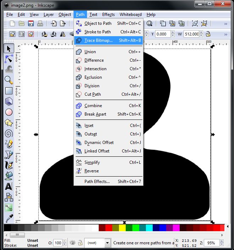This screenshot has width=234, height=250.
Task: Click the Rotate 90 counter-clockwise icon
Action: (x=44, y=34)
